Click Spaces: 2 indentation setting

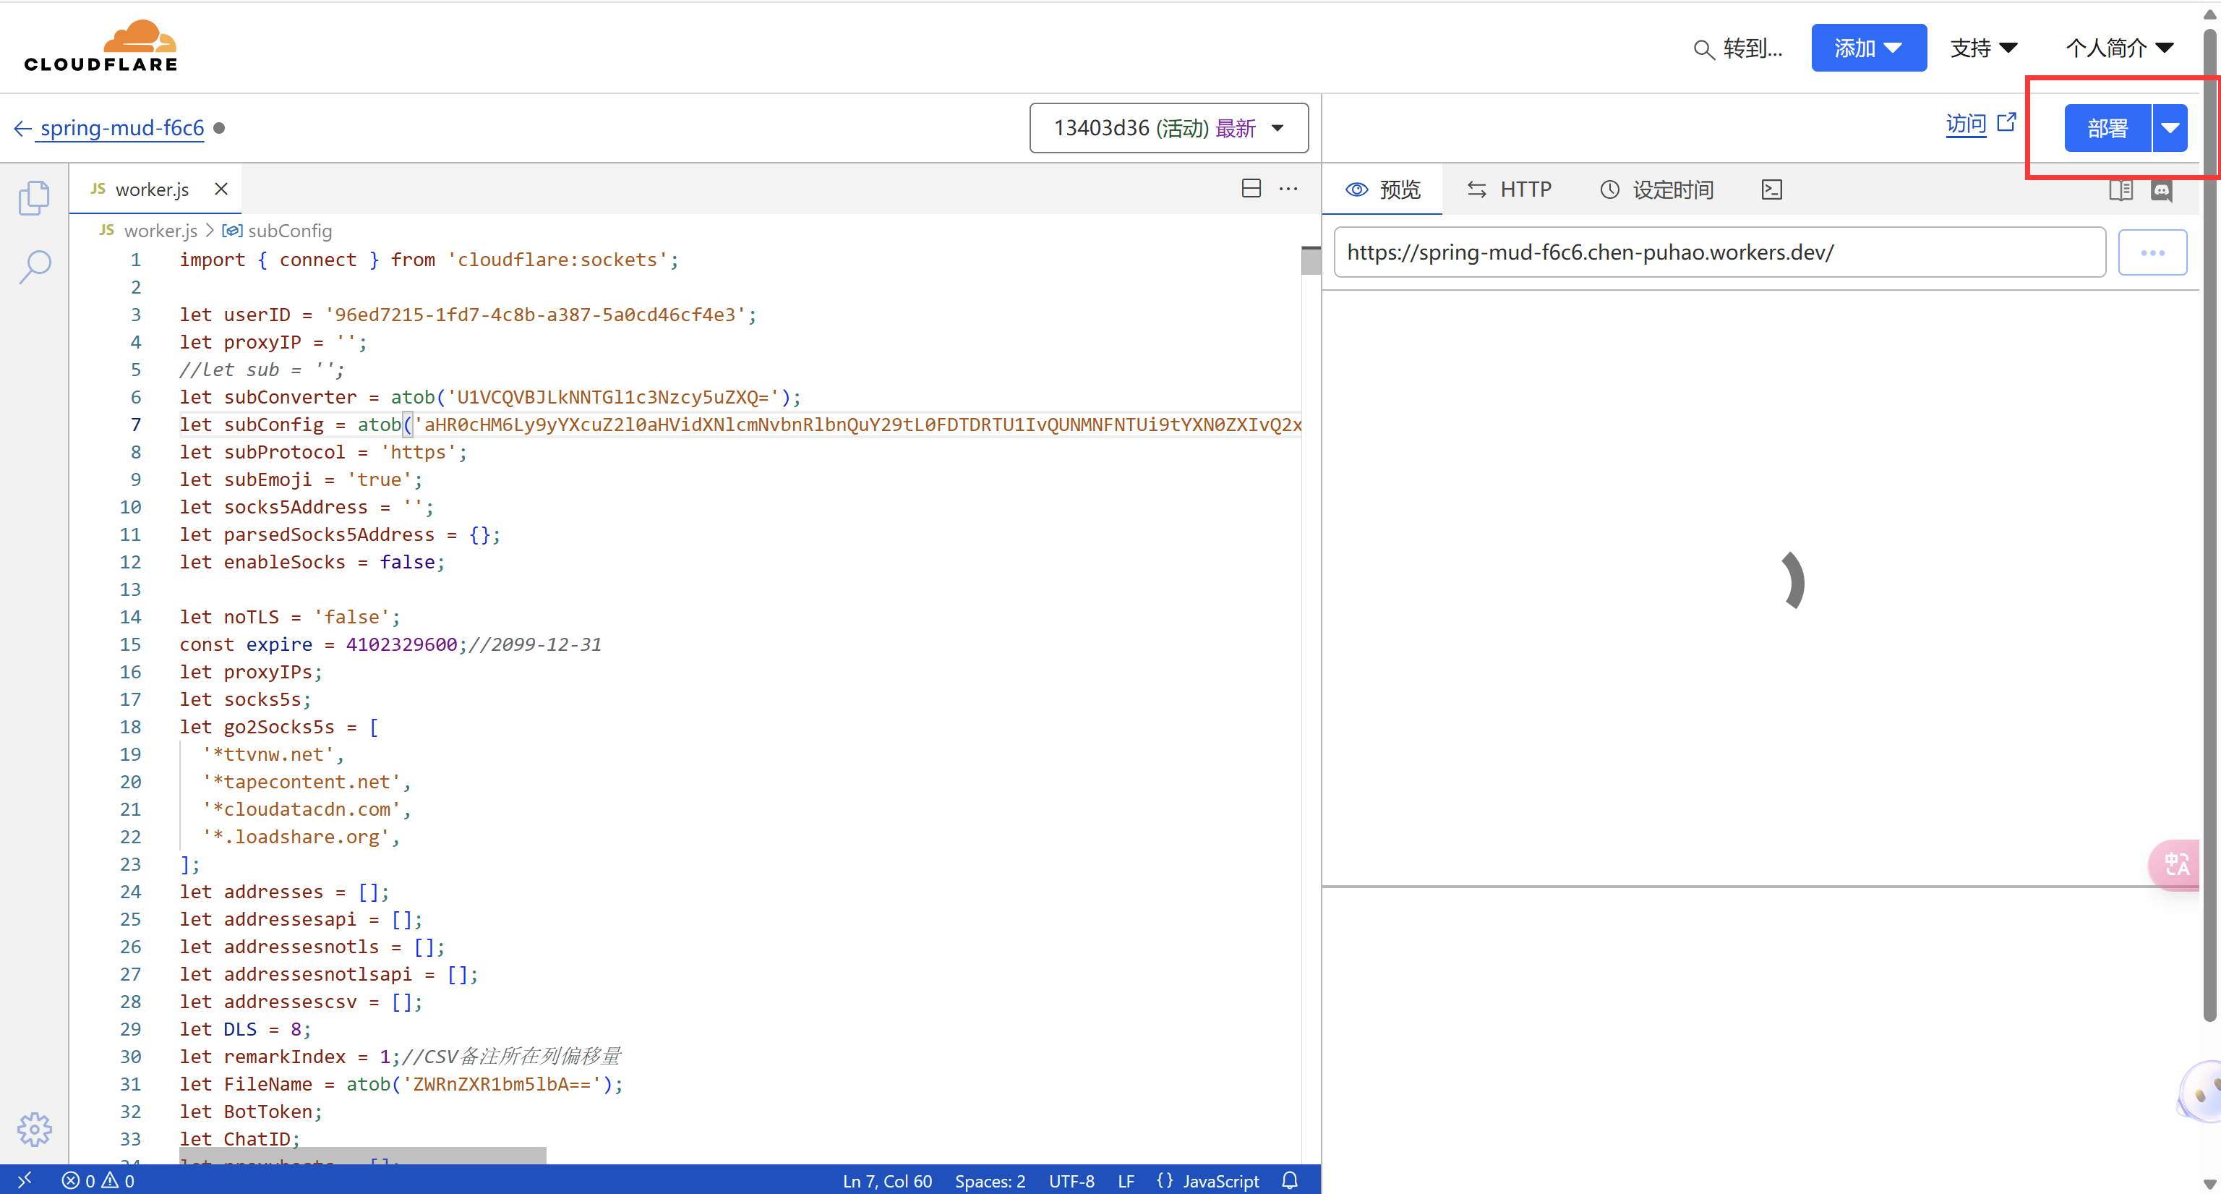pyautogui.click(x=990, y=1180)
